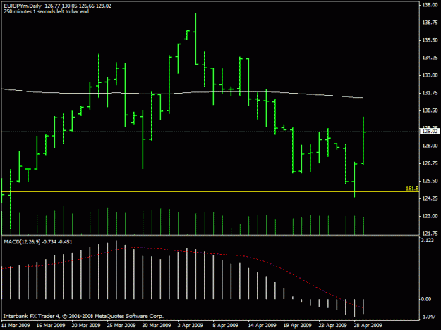
Task: Click the 130.50 price axis label
Action: [x=430, y=110]
